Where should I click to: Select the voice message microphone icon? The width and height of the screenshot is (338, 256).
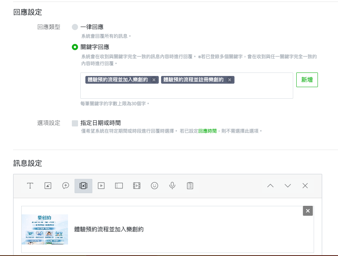pos(172,185)
